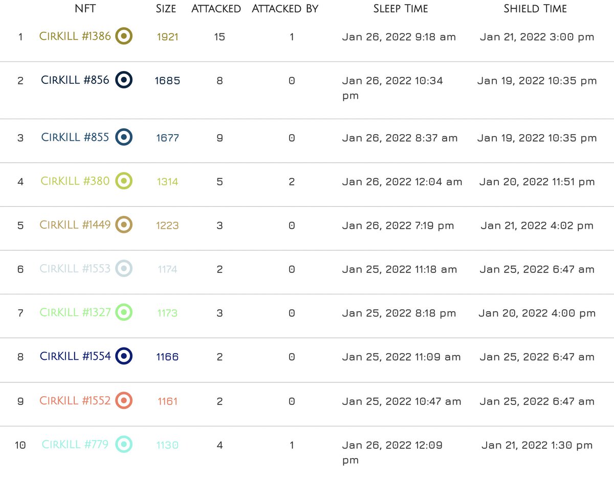Click the aqua circle icon for CIRKILL #779
Screen dimensions: 614x477
pyautogui.click(x=124, y=444)
